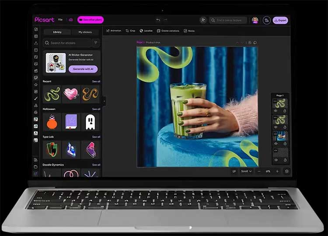Lock the second green squiggle layer
The width and height of the screenshot is (328, 236).
coord(285,127)
